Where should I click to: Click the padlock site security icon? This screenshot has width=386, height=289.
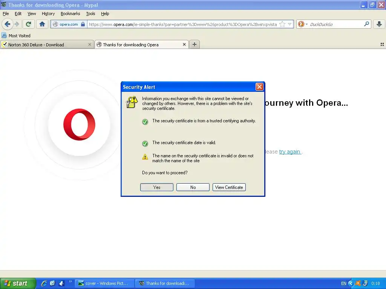pyautogui.click(x=83, y=24)
